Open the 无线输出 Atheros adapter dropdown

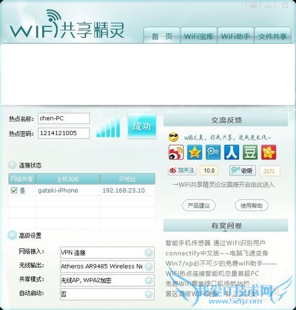tap(149, 266)
